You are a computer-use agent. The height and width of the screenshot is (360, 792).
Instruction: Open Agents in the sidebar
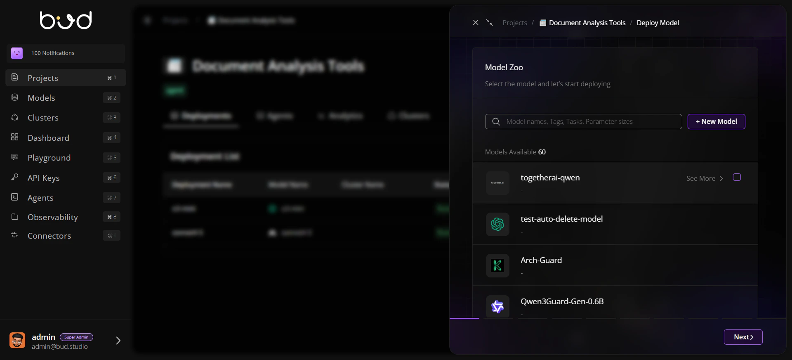point(66,197)
